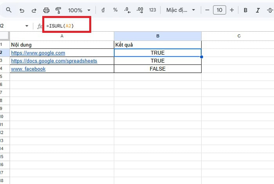Decrease decimal places
The image size is (274, 184).
[127, 10]
